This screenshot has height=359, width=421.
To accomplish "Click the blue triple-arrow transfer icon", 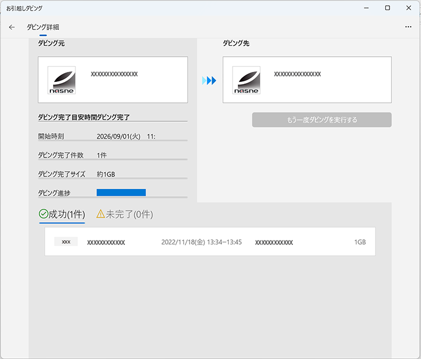I will [209, 80].
